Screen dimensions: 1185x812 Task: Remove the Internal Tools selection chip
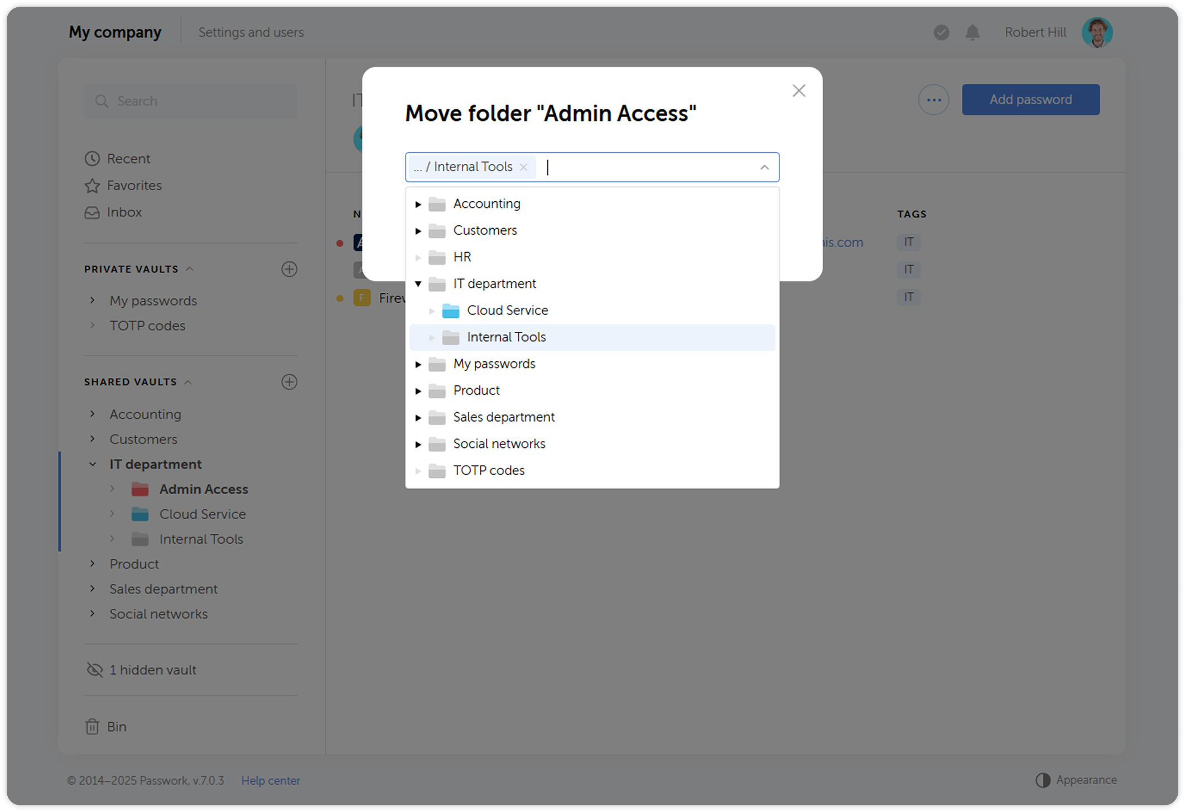point(523,167)
